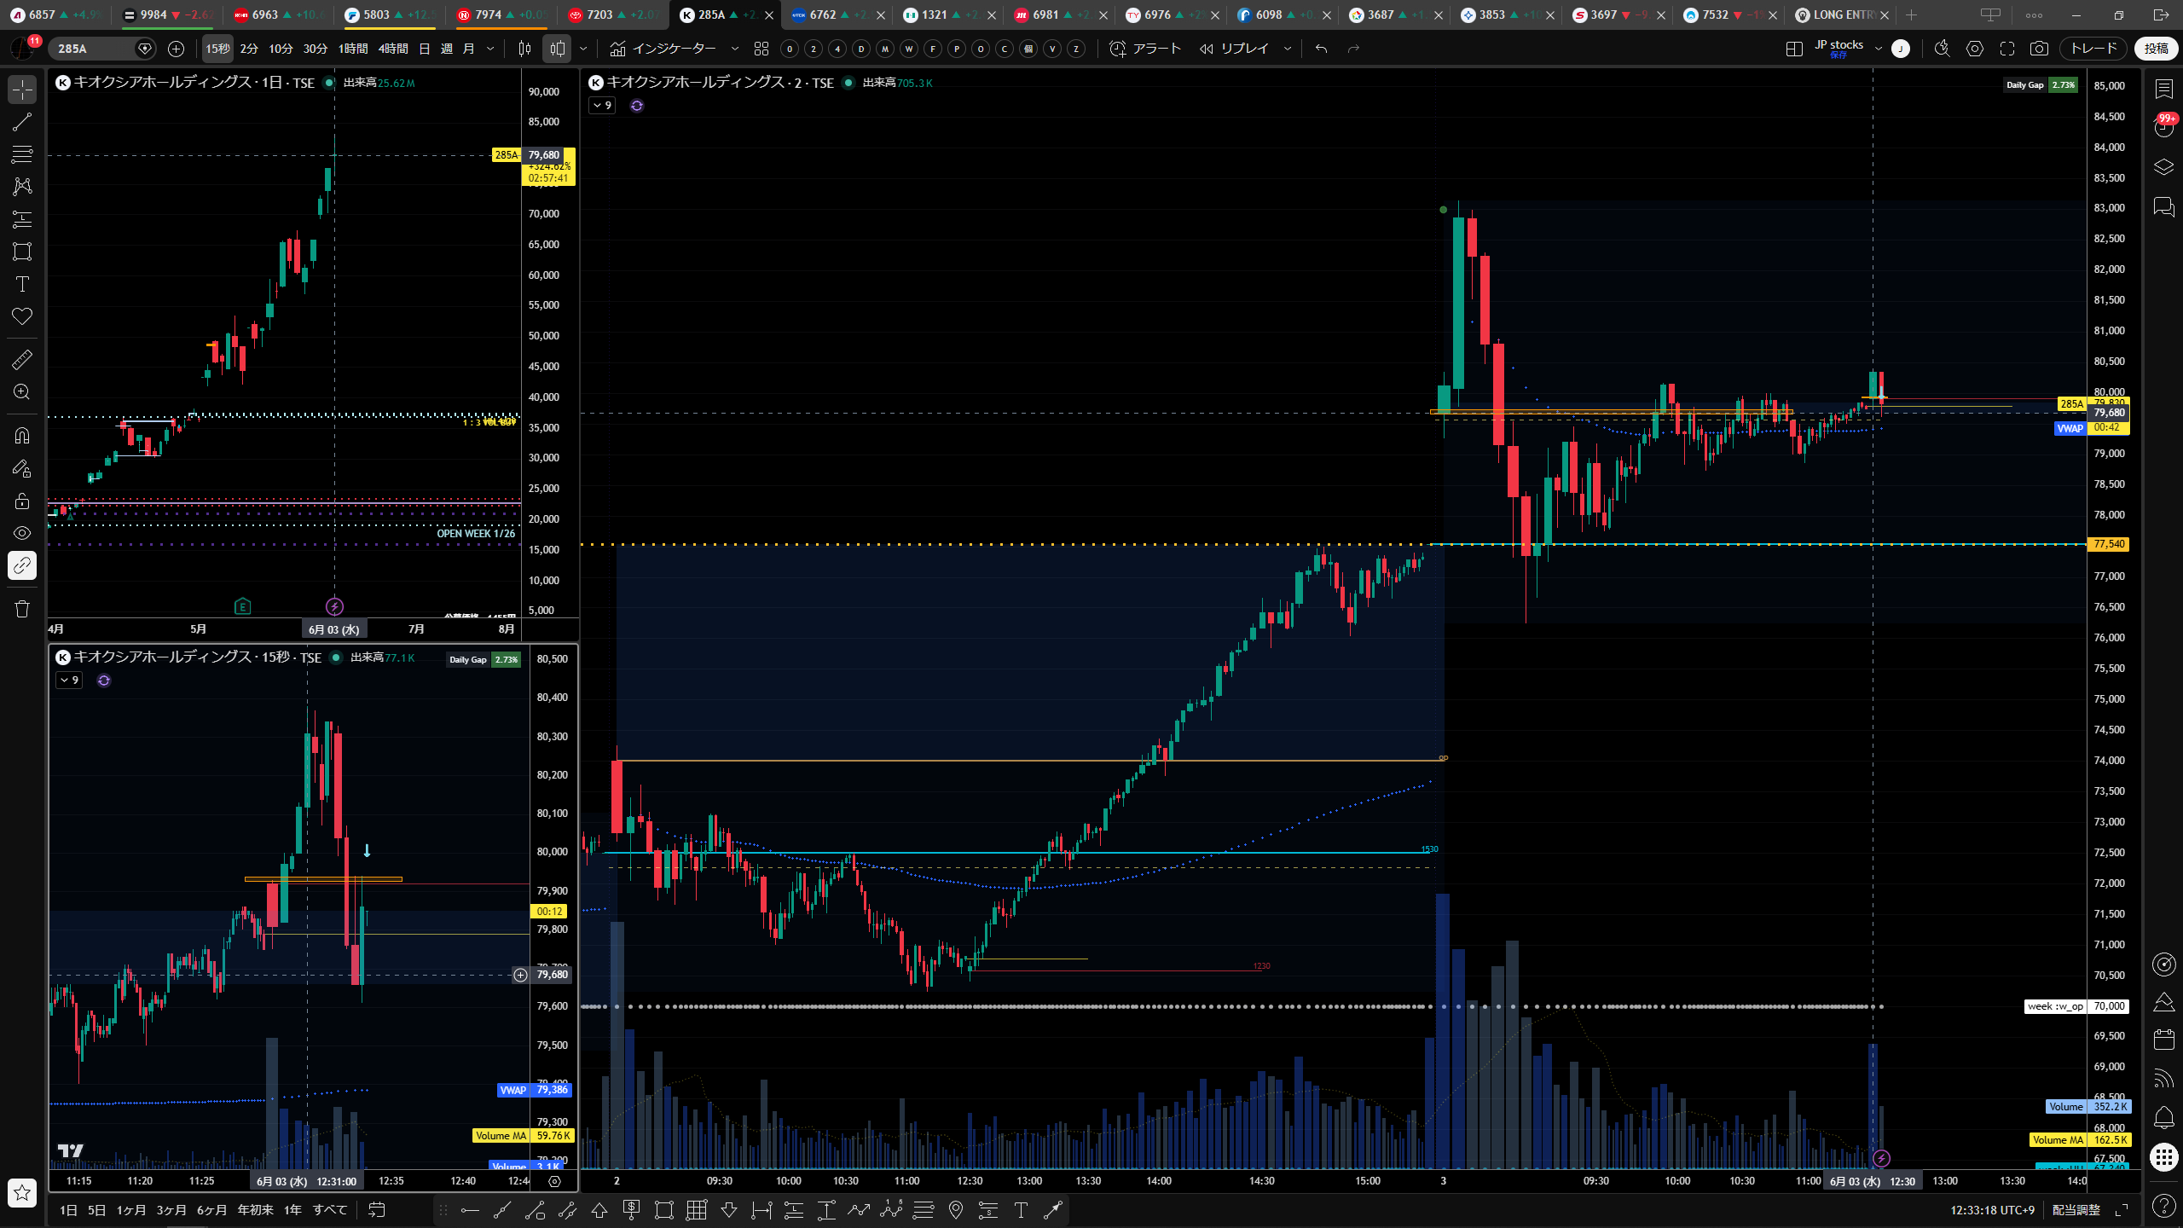
Task: Expand the JP stocks layout dropdown
Action: pos(1879,49)
